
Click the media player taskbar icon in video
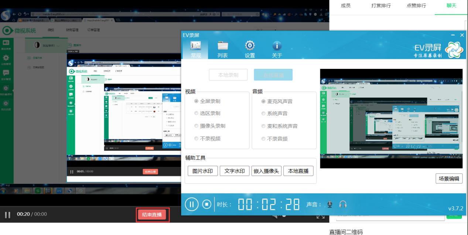tap(16, 191)
